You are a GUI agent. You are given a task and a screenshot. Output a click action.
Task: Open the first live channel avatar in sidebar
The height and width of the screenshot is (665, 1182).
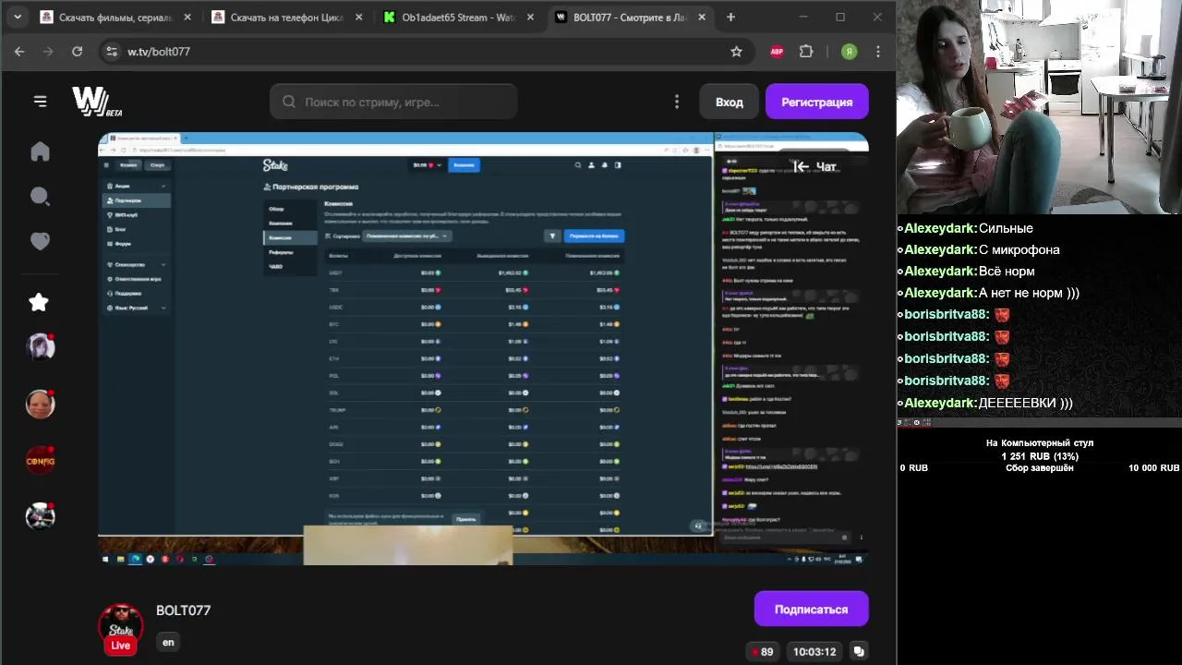click(x=40, y=346)
